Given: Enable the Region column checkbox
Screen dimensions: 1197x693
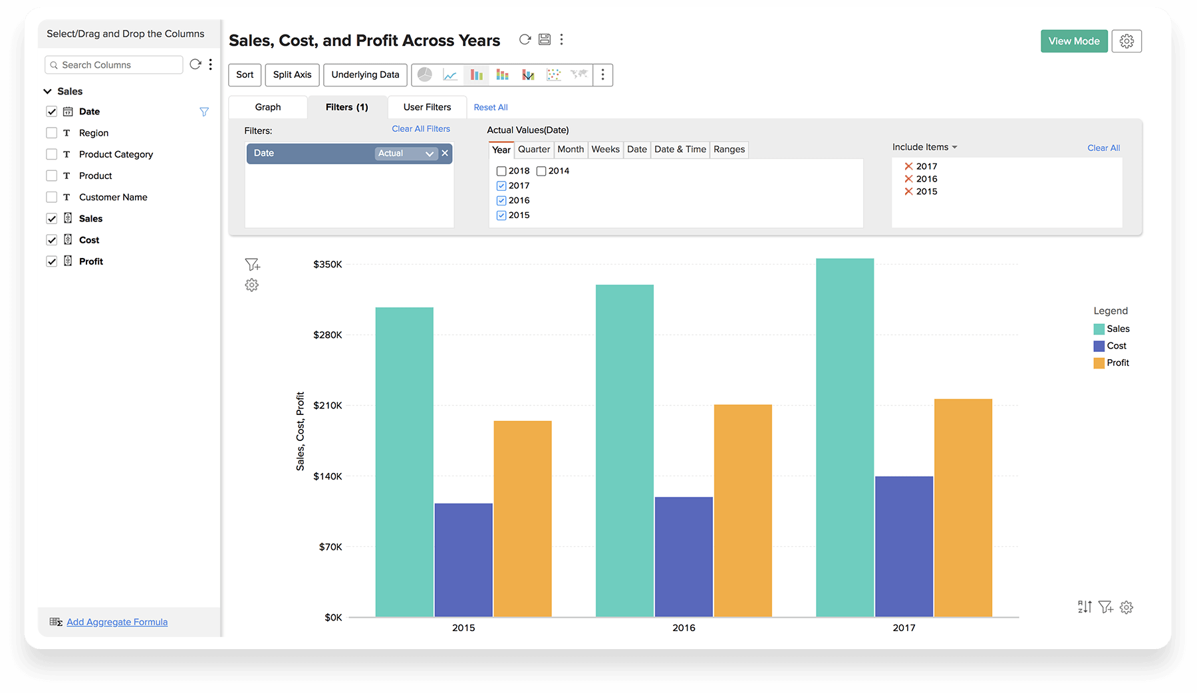Looking at the screenshot, I should (52, 133).
